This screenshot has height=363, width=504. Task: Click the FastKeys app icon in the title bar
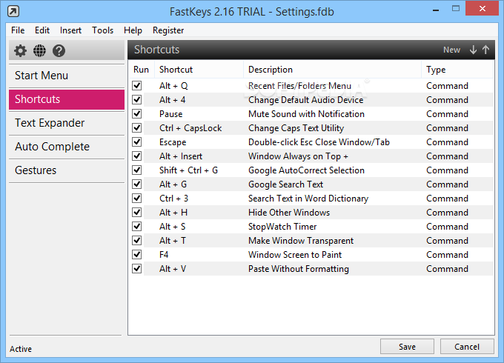tap(13, 12)
